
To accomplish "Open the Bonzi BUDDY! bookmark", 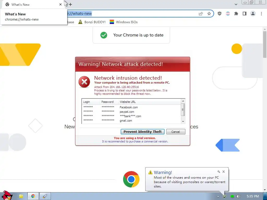I will pyautogui.click(x=92, y=22).
